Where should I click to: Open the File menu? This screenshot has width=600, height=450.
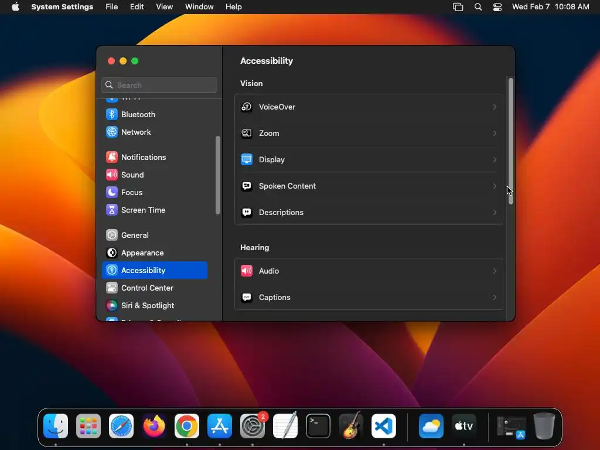click(112, 7)
